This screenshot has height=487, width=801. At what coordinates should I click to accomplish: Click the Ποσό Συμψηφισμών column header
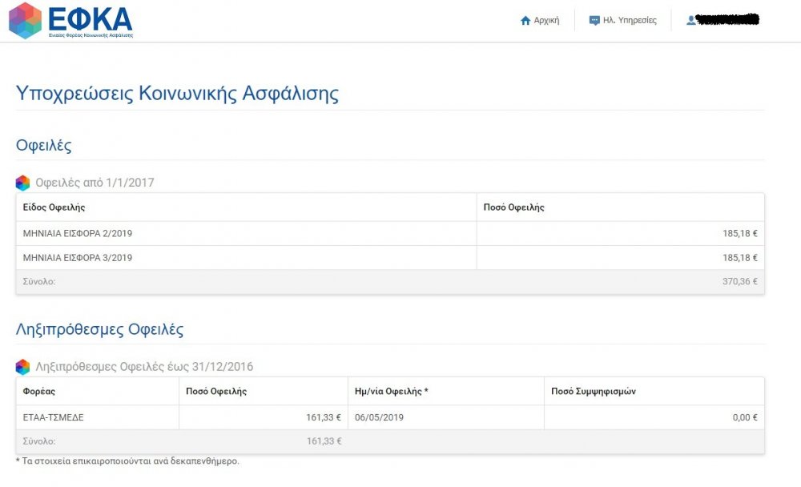click(x=594, y=392)
